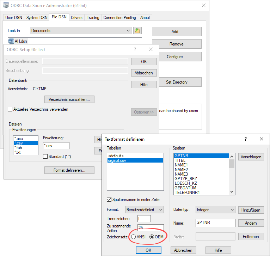This screenshot has height=256, width=270.
Task: Open the Look in Documents dropdown
Action: tap(81, 31)
